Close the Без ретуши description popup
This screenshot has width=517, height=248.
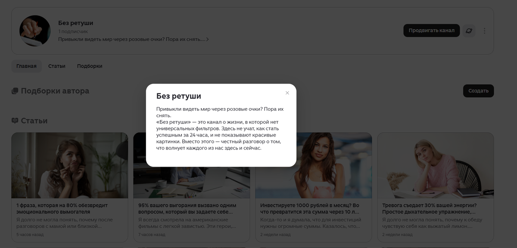click(x=287, y=93)
